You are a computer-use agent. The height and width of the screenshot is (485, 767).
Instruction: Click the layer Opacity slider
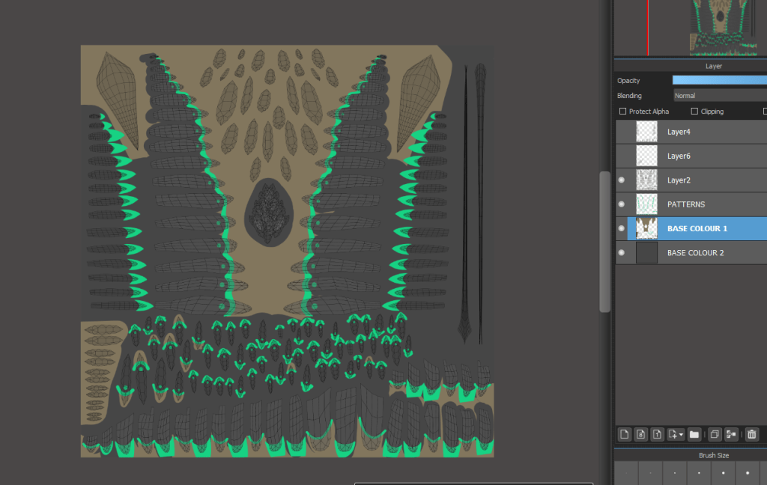click(x=719, y=80)
